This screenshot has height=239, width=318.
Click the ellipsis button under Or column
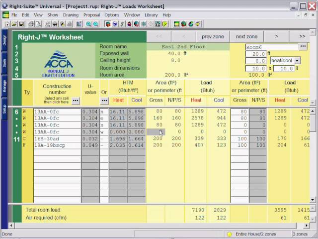click(x=104, y=101)
